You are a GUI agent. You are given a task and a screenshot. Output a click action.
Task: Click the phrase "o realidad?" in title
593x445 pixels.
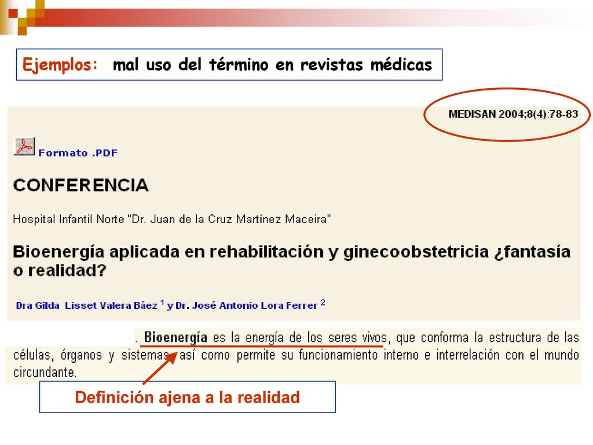coord(60,271)
